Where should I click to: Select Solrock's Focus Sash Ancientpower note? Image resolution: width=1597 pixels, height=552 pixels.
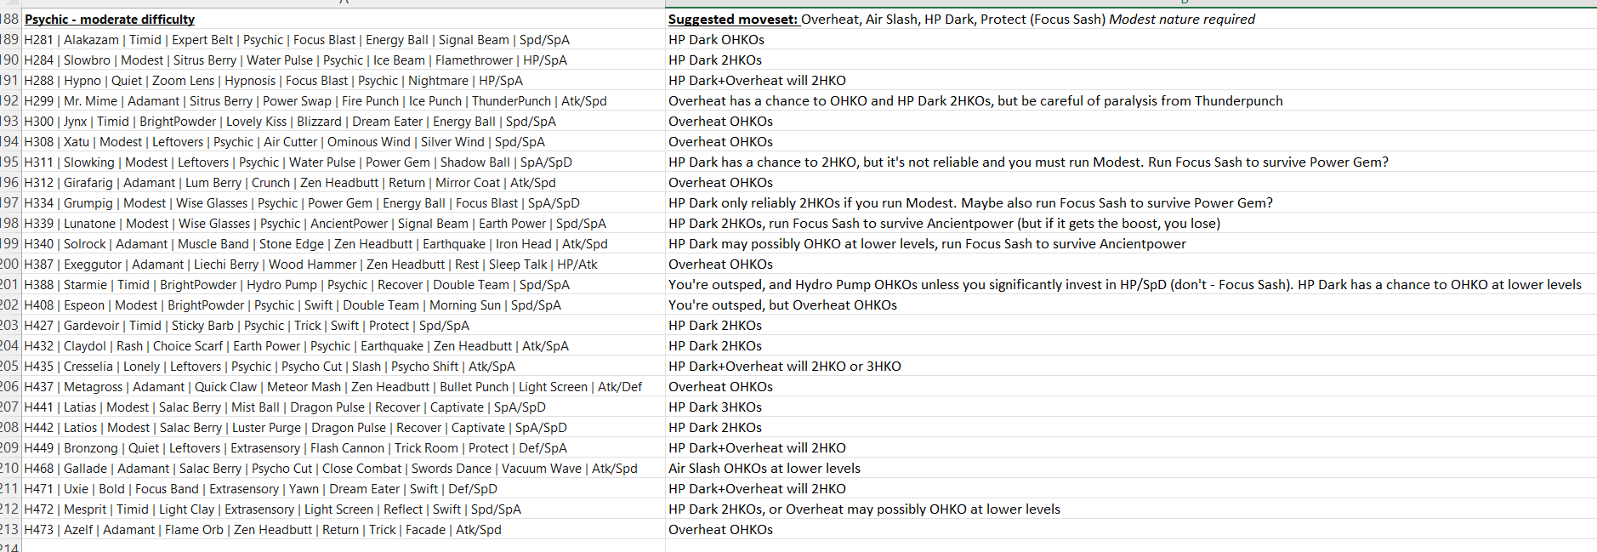1131,243
